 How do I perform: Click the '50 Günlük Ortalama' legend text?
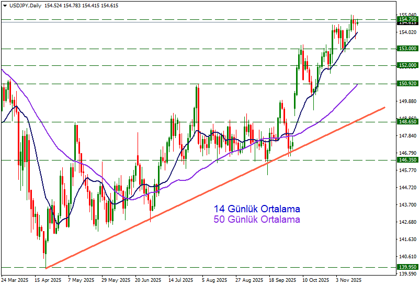(257, 220)
